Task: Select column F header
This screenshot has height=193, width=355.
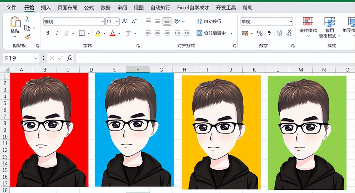Action: (138, 70)
